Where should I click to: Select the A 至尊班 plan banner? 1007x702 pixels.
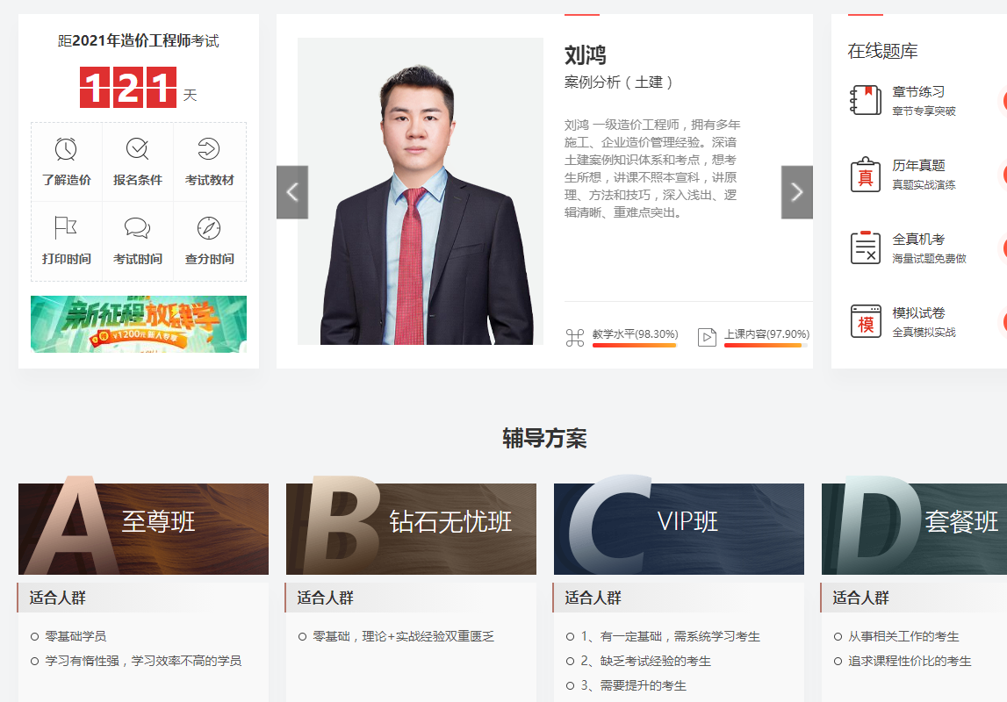[x=143, y=529]
